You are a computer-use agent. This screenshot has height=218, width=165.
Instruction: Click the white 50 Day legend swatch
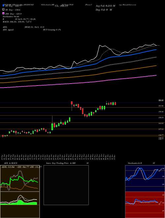tap(3, 10)
